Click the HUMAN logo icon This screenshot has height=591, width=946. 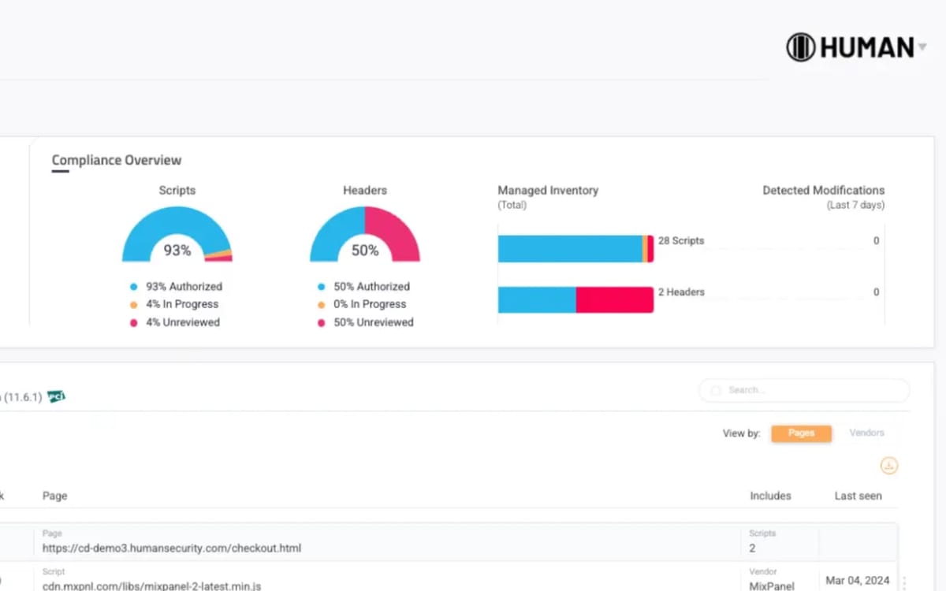800,47
